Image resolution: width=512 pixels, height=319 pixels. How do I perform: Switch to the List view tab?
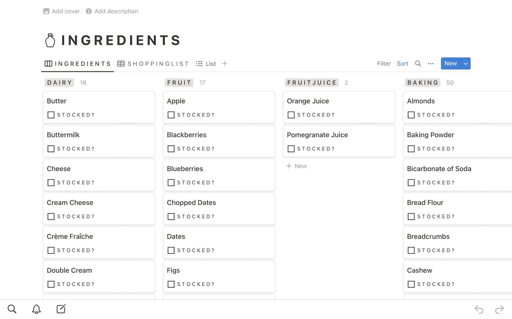coord(206,64)
